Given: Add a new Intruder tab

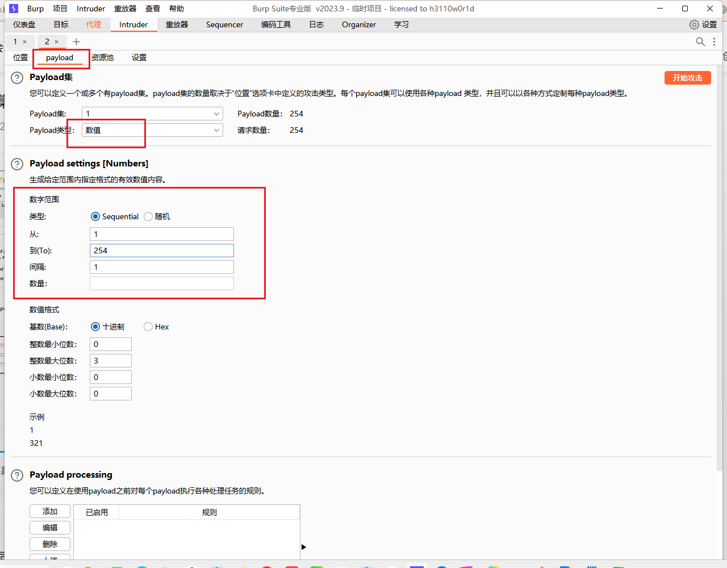Looking at the screenshot, I should [x=77, y=41].
